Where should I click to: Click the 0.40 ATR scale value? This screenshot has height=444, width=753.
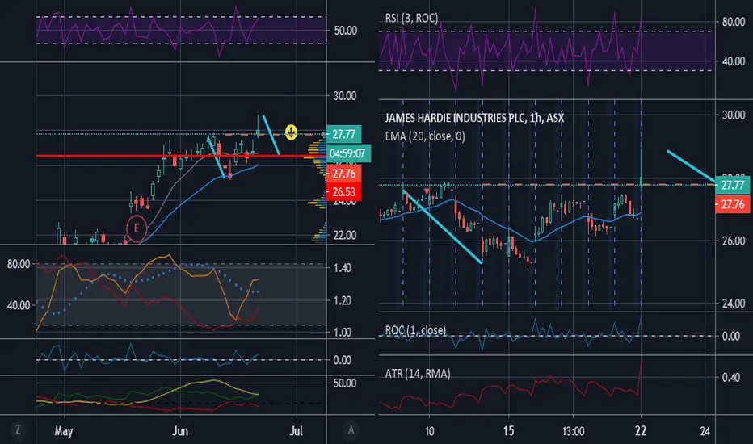[x=731, y=377]
